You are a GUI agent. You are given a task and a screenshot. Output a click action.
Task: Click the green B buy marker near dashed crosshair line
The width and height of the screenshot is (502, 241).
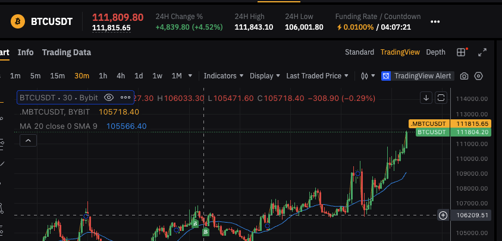(206, 232)
